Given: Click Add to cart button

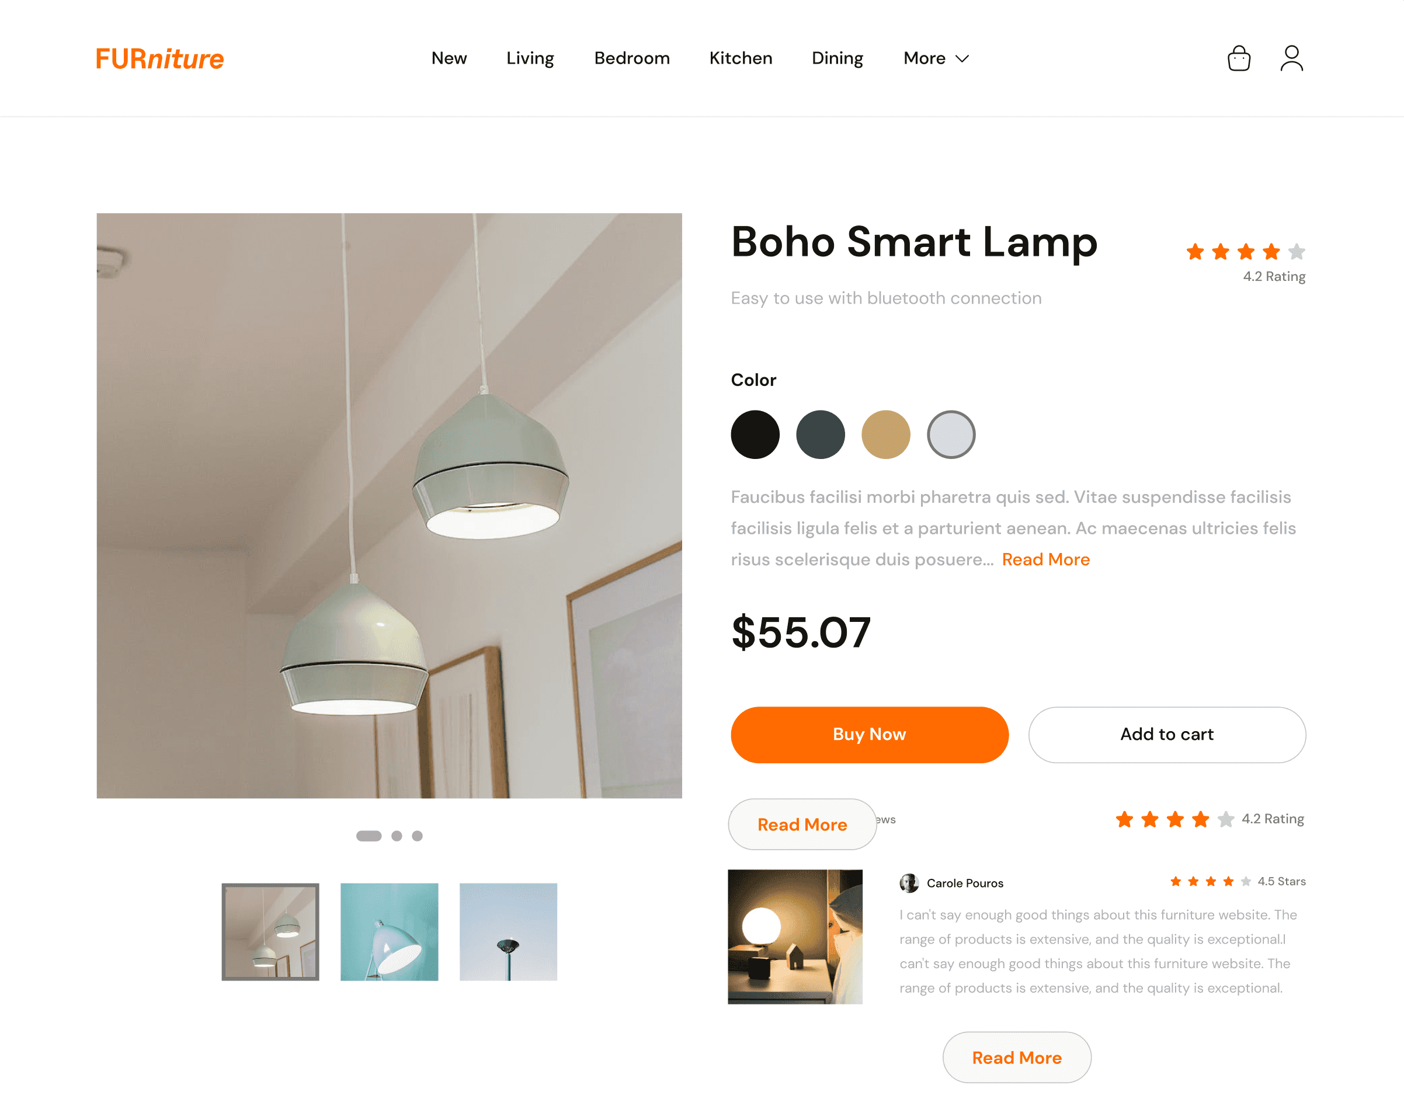Looking at the screenshot, I should pos(1167,733).
